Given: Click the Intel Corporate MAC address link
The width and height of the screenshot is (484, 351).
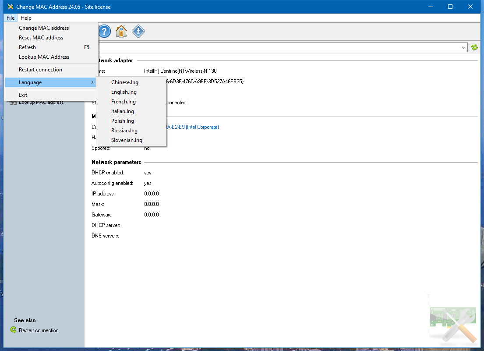Looking at the screenshot, I should (193, 127).
